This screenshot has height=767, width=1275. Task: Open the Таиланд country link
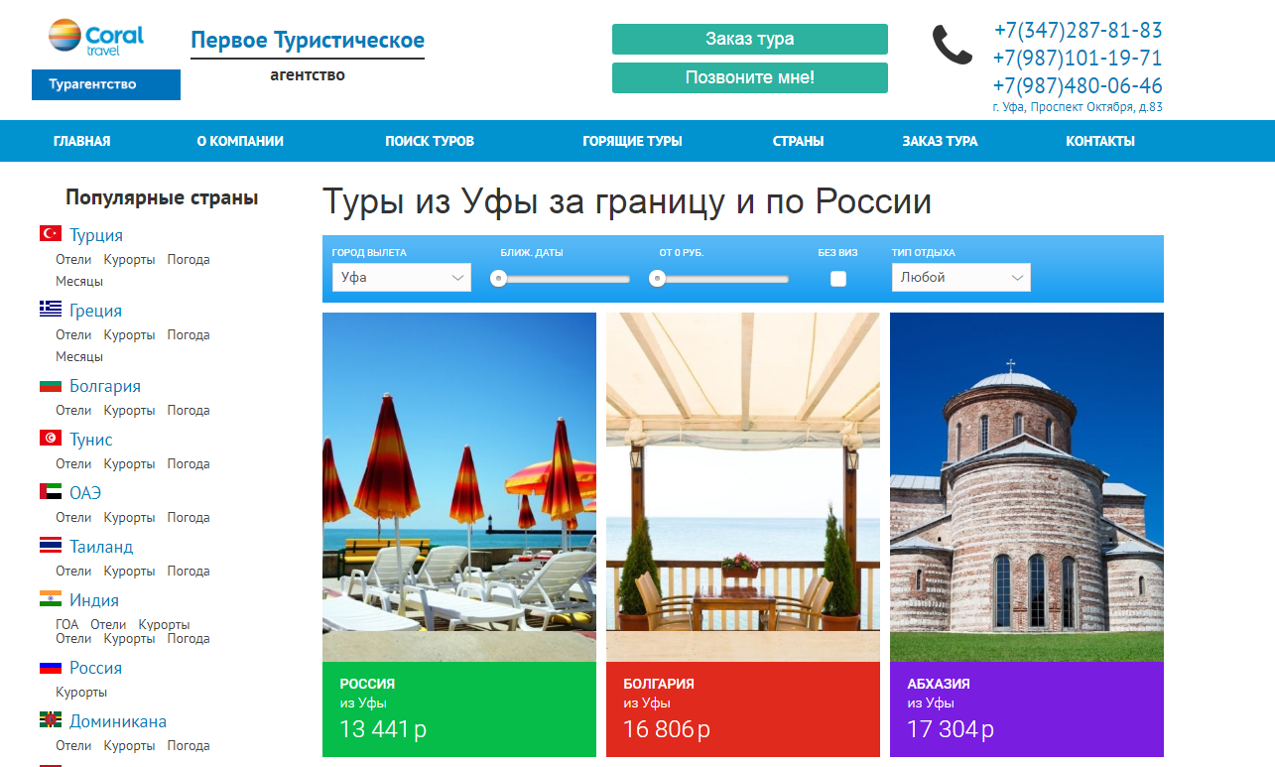point(101,547)
